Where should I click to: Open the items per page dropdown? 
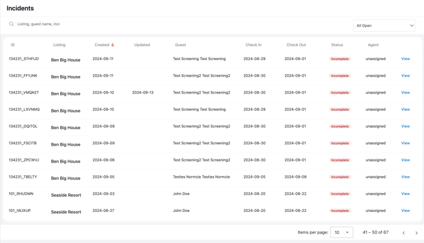(342, 232)
